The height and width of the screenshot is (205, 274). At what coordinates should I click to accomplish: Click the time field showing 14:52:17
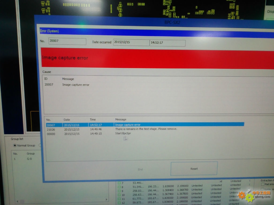click(x=168, y=43)
